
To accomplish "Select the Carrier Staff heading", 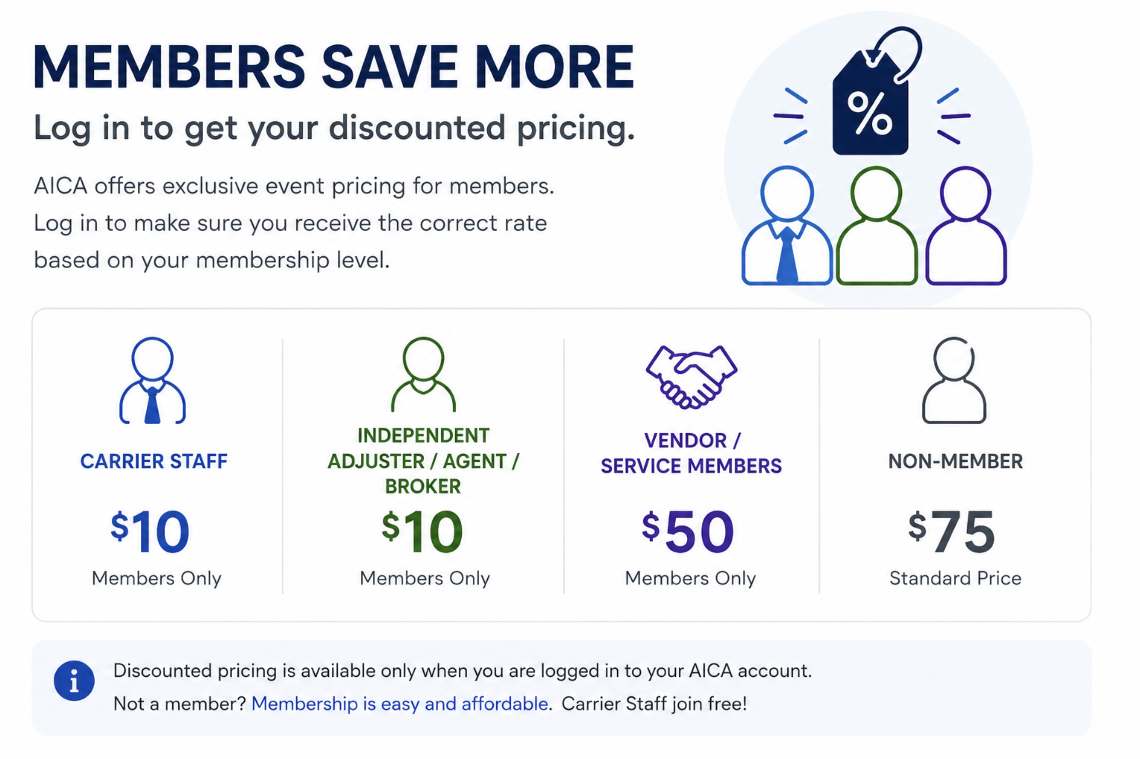I will coord(154,461).
